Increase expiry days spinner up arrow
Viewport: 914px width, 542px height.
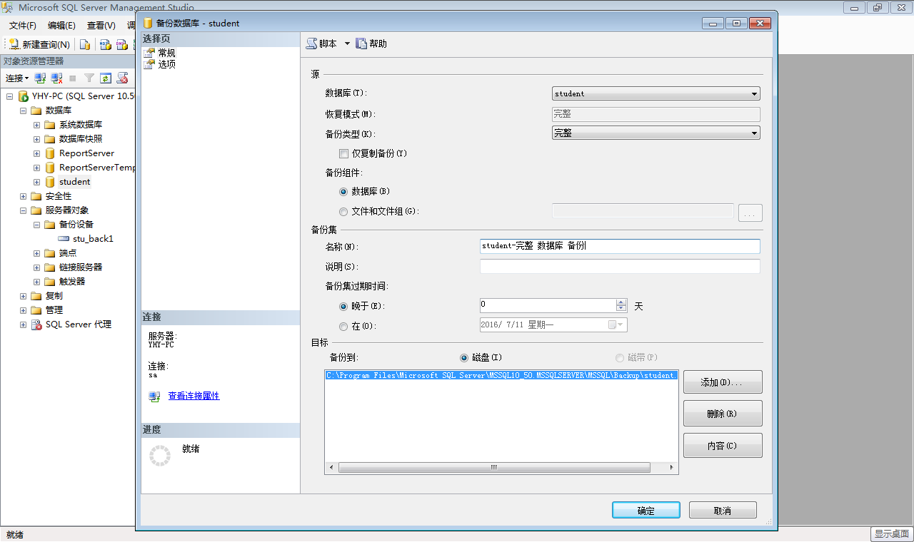coord(621,302)
